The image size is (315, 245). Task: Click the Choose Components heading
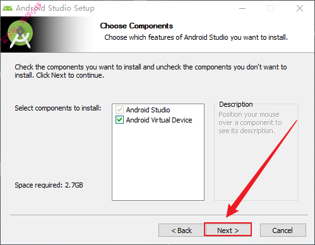pyautogui.click(x=136, y=26)
